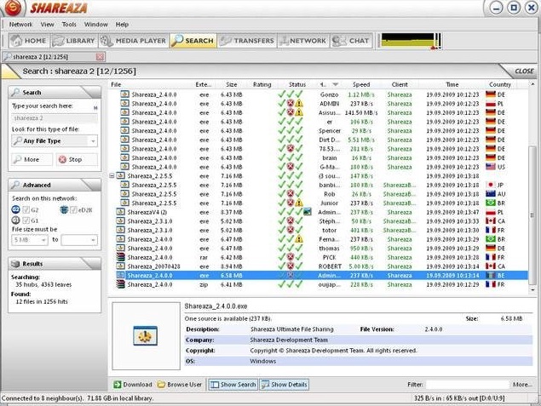Screen dimensions: 541x406
Task: Switch to the Transfers window
Action: coord(246,40)
